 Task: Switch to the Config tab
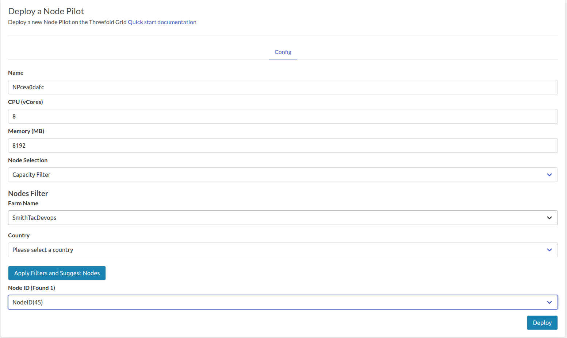[283, 52]
